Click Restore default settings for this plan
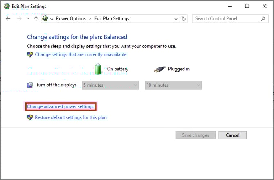Viewport: 274px width, 180px height. click(x=70, y=117)
